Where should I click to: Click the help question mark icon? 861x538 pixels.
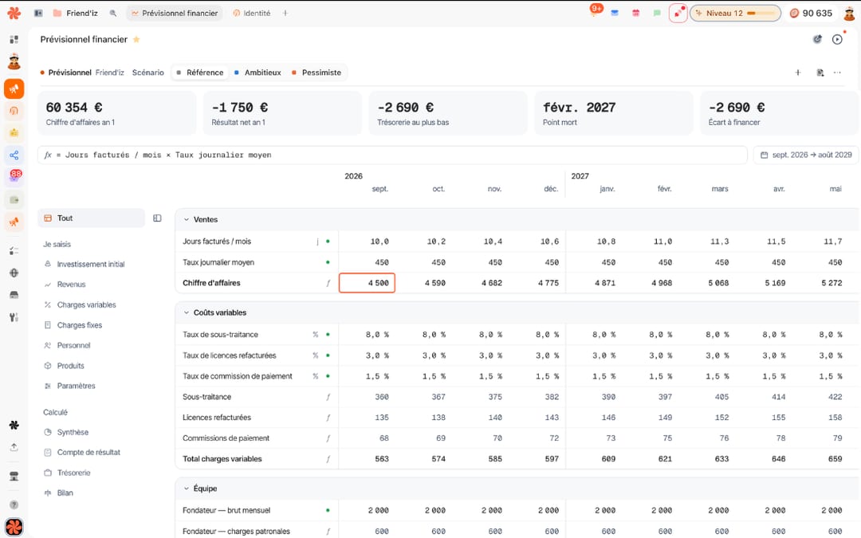point(14,505)
